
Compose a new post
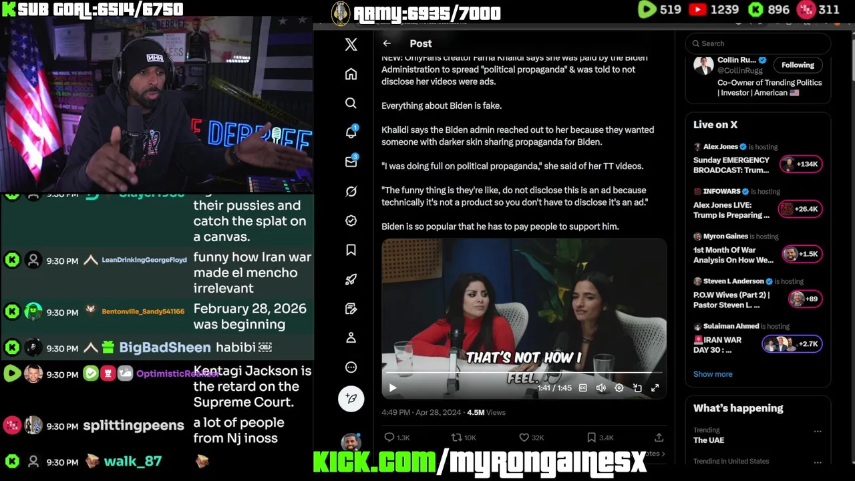coord(351,399)
